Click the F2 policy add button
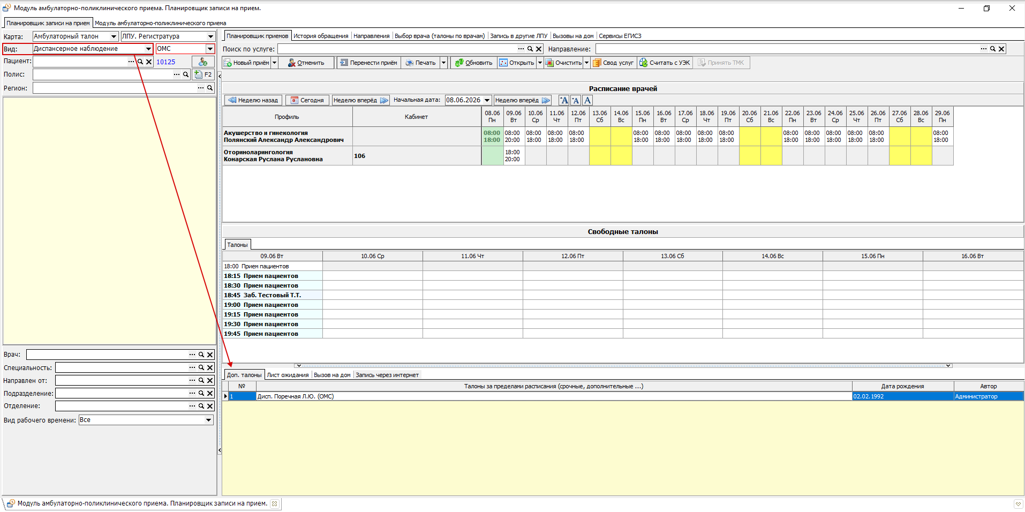The height and width of the screenshot is (512, 1025). (203, 74)
